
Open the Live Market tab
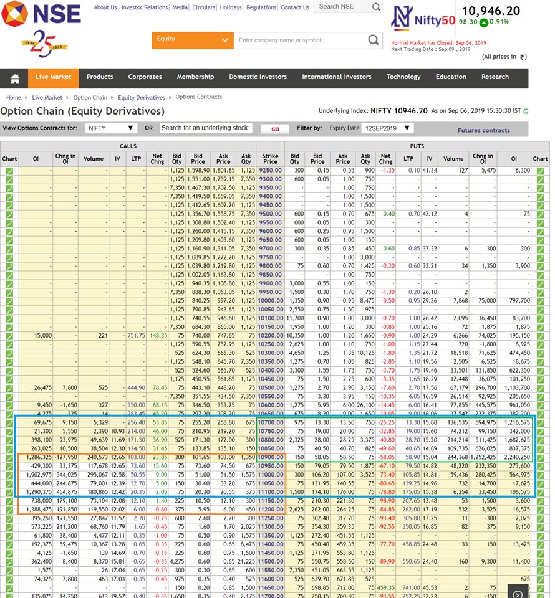coord(54,77)
